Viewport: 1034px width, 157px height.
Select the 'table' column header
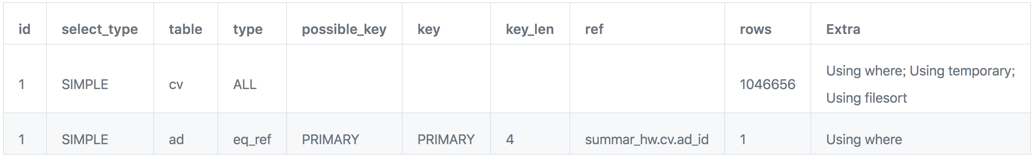point(185,29)
